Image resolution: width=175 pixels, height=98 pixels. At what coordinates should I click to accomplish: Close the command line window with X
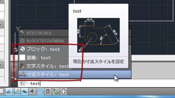(x=14, y=70)
